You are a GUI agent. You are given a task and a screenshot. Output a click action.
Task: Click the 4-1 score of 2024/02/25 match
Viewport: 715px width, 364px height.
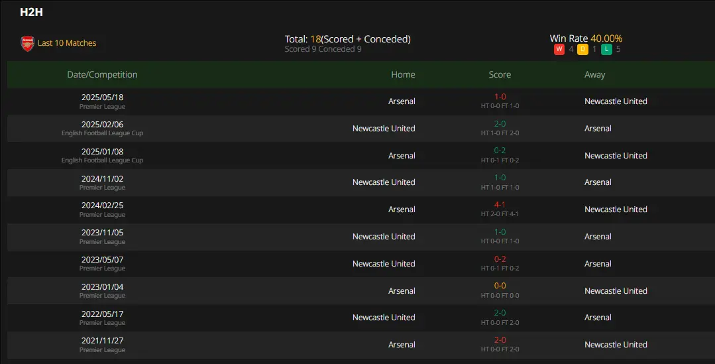tap(500, 205)
